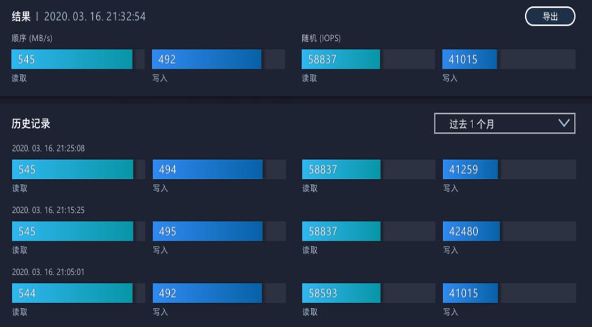Click the random write IOPS bar showing 41015
This screenshot has height=327, width=592.
pyautogui.click(x=469, y=59)
